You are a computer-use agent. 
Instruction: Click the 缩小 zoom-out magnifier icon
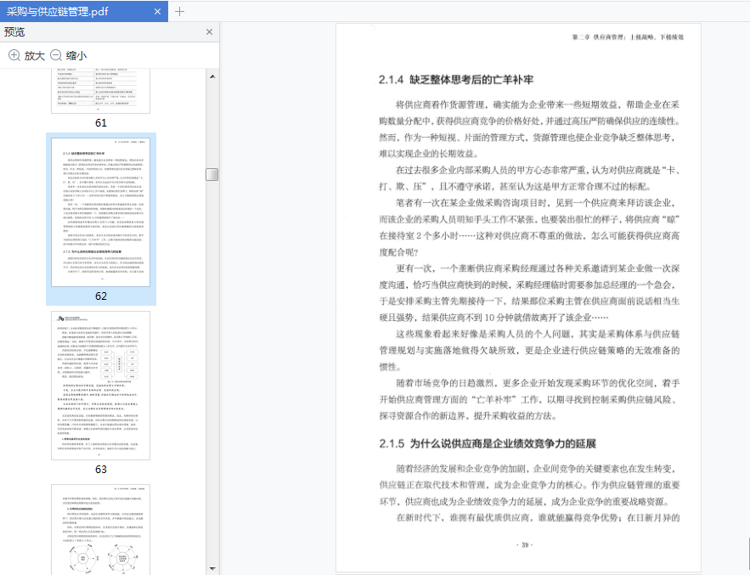[x=56, y=55]
